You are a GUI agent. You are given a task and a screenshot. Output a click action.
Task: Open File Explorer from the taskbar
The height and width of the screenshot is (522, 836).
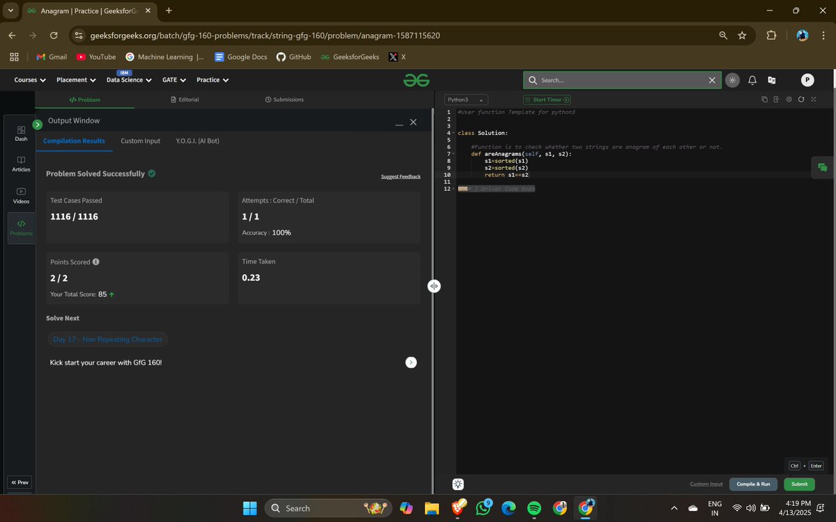point(432,508)
